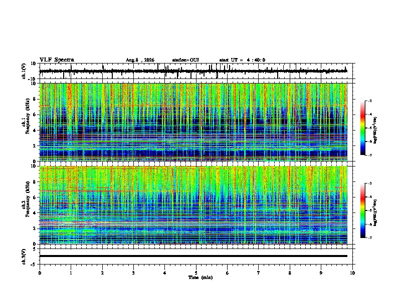Click the "8" kHz tick on ch.1 spectrogram axis
The height and width of the screenshot is (306, 397).
click(35, 99)
